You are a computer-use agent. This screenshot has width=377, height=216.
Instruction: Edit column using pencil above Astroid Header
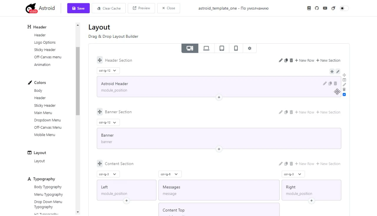point(338,71)
